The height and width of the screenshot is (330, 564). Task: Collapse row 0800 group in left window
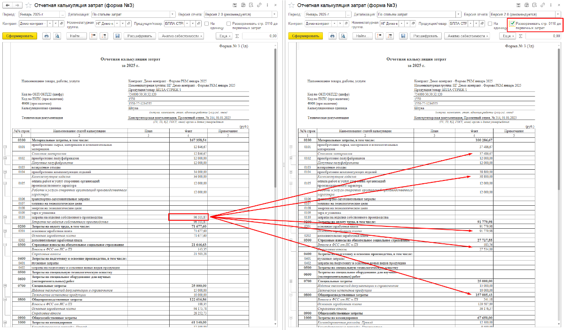(x=5, y=298)
